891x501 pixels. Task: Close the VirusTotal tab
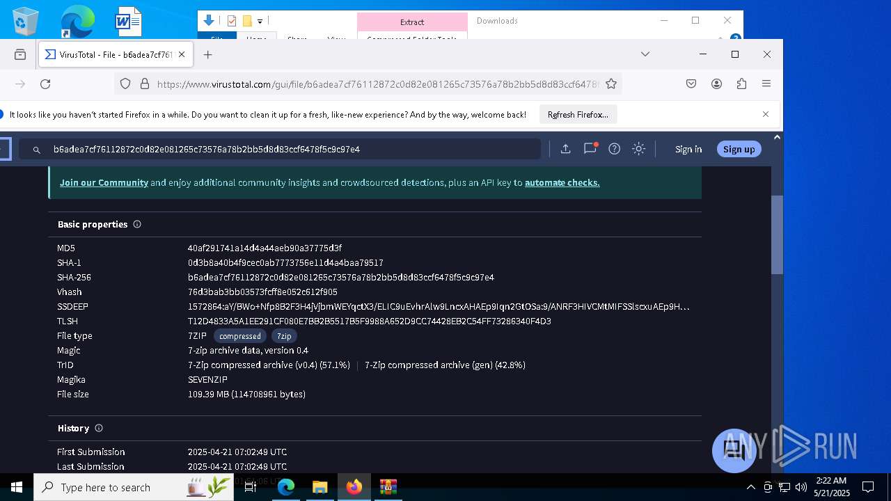[182, 54]
